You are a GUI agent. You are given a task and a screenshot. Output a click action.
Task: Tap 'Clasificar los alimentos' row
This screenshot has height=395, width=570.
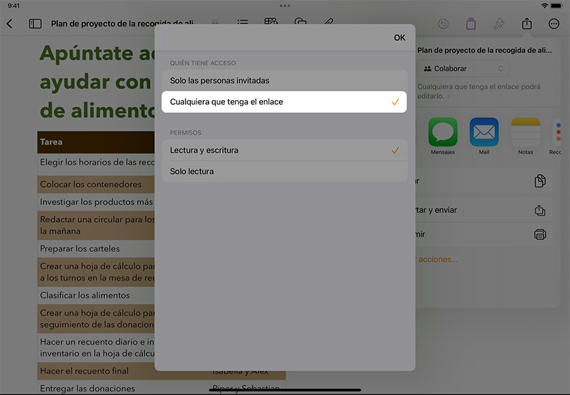pos(96,296)
